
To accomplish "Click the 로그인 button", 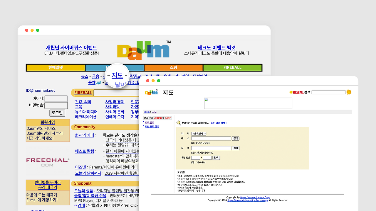I will [x=57, y=113].
